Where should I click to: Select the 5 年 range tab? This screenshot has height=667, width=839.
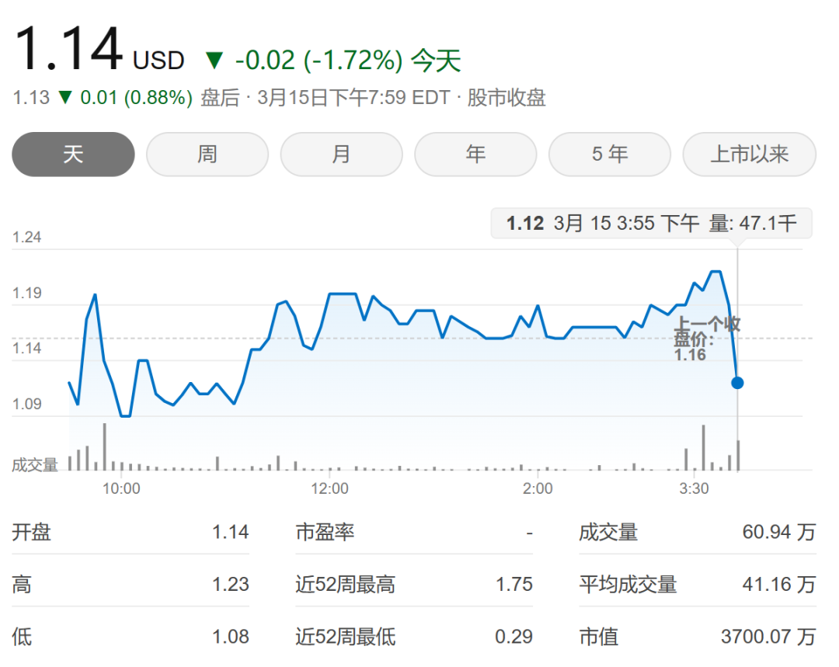[x=610, y=155]
